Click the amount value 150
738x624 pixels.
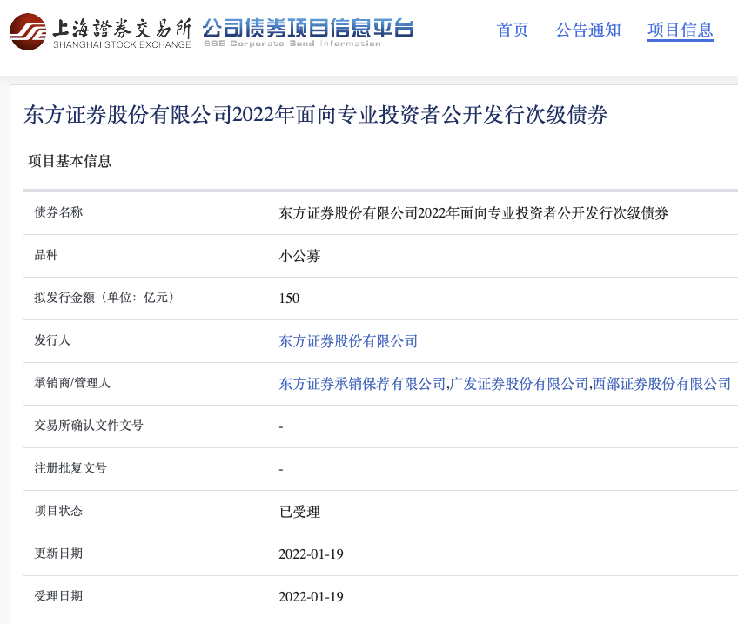click(289, 299)
